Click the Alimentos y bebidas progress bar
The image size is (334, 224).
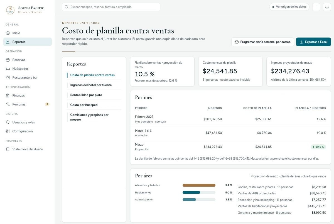199,185
